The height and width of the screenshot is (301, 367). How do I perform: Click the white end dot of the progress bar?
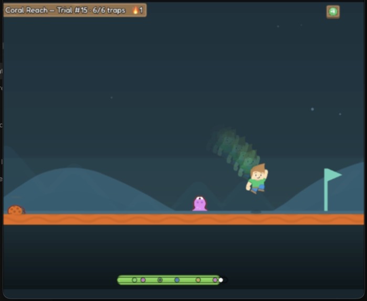click(x=221, y=280)
